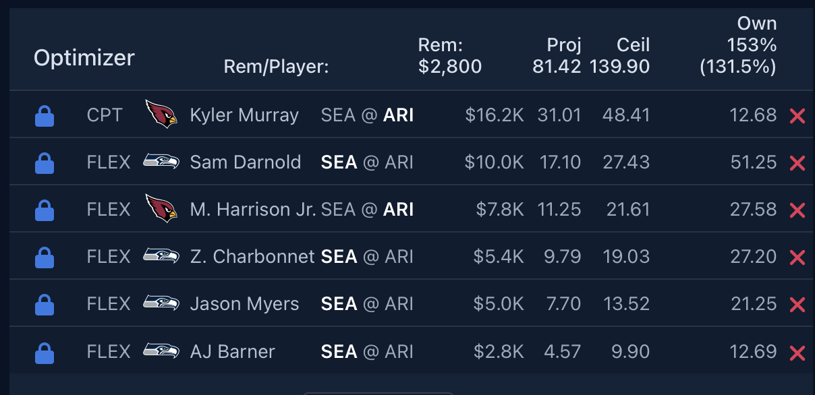Click the lock icon beside AJ Barner
The image size is (815, 395).
[x=44, y=352]
